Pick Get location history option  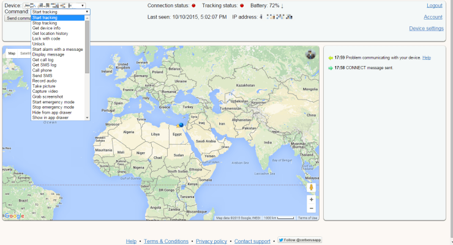click(x=58, y=34)
